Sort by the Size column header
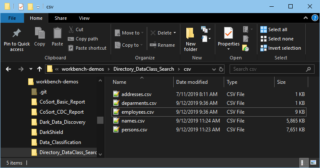This screenshot has width=320, height=168. coord(291,82)
